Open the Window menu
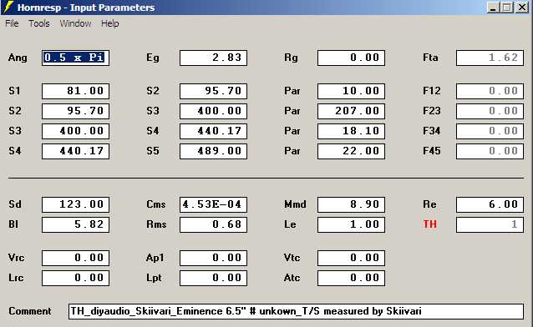Viewport: 533px width, 327px height. (x=75, y=23)
